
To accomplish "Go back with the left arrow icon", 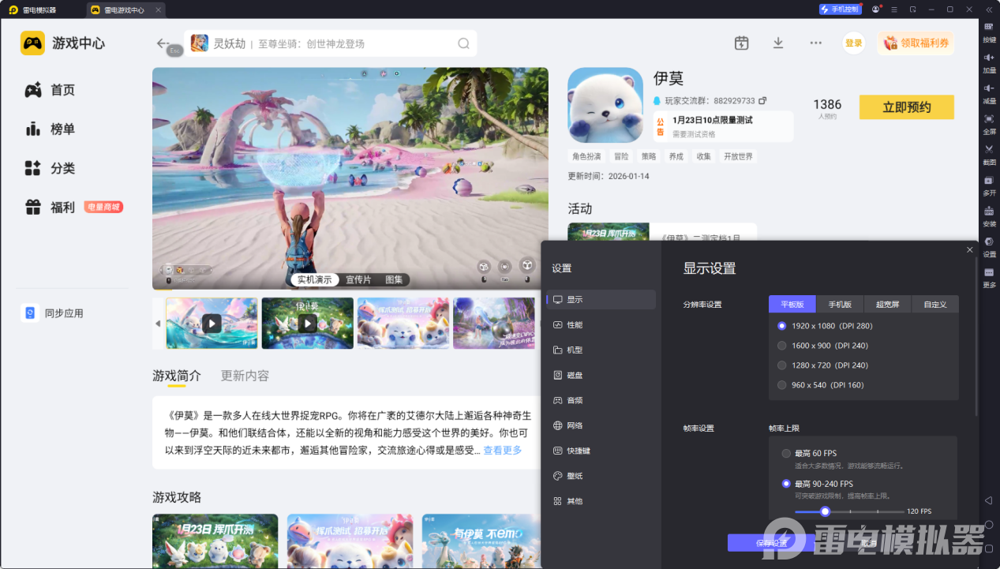I will tap(163, 43).
